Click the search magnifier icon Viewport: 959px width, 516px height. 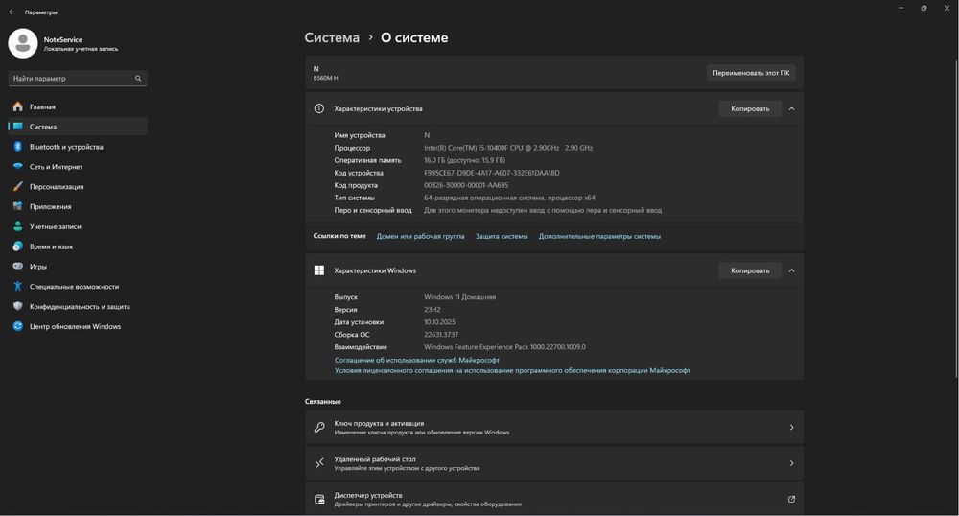[x=138, y=79]
